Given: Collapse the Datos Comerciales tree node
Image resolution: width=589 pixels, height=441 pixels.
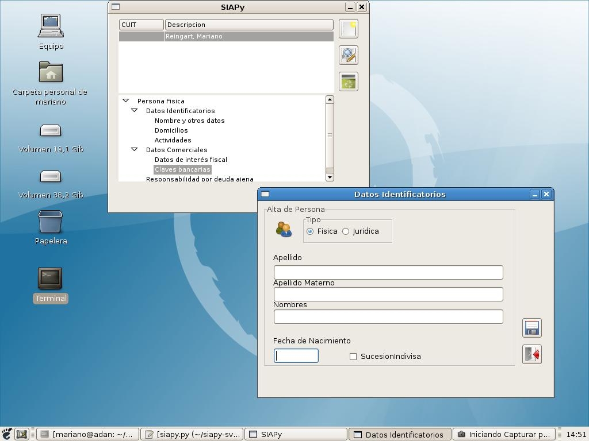Looking at the screenshot, I should (134, 150).
